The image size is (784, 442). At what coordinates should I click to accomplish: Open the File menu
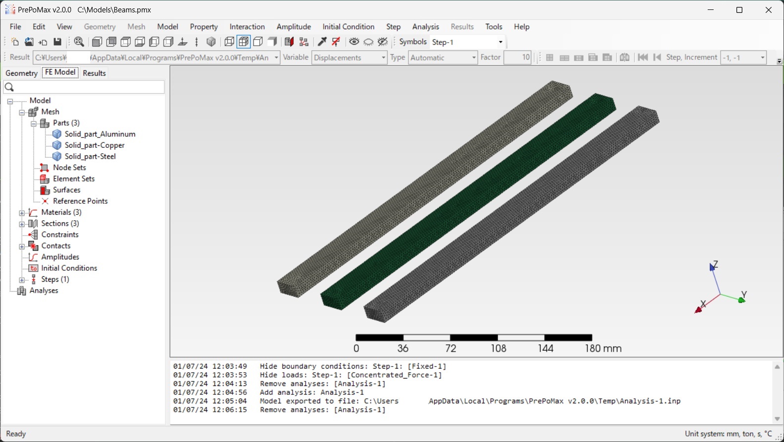(x=15, y=27)
